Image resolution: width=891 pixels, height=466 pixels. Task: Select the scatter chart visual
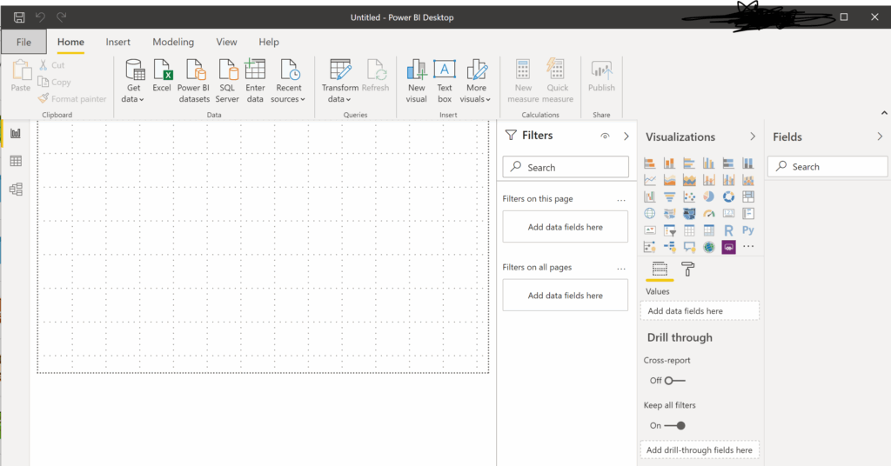689,197
